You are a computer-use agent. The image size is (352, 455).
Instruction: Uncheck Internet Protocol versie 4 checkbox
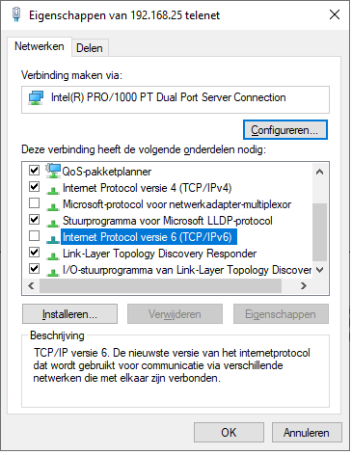coord(34,187)
